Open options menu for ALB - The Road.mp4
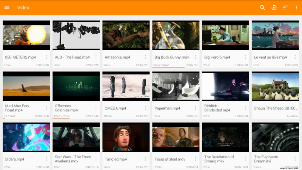The width and height of the screenshot is (302, 170). 96,57
